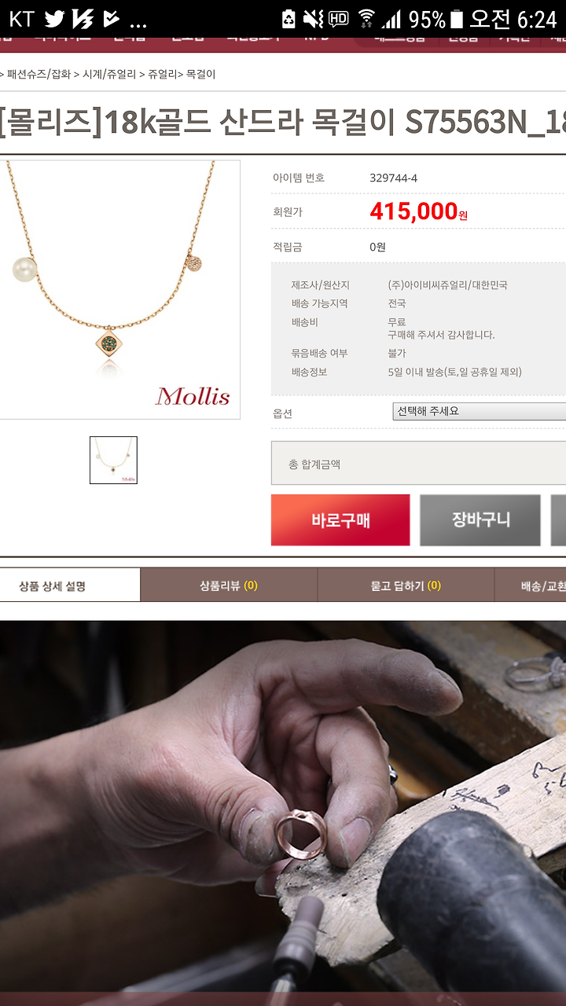Screen dimensions: 566x1006
Task: Select the small necklace thumbnail
Action: coord(113,460)
